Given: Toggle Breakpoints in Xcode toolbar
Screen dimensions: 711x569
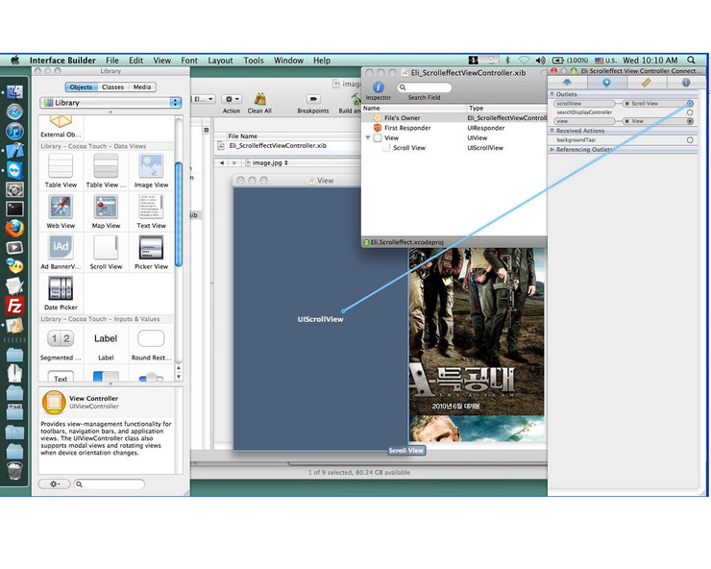Looking at the screenshot, I should 313,103.
